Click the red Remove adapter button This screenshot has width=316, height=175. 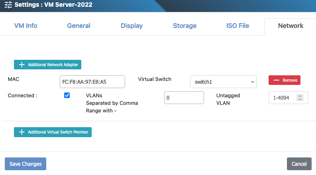point(284,80)
